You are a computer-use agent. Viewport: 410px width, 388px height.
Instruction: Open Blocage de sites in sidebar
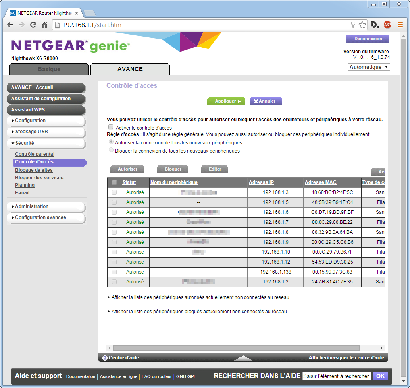tap(34, 170)
